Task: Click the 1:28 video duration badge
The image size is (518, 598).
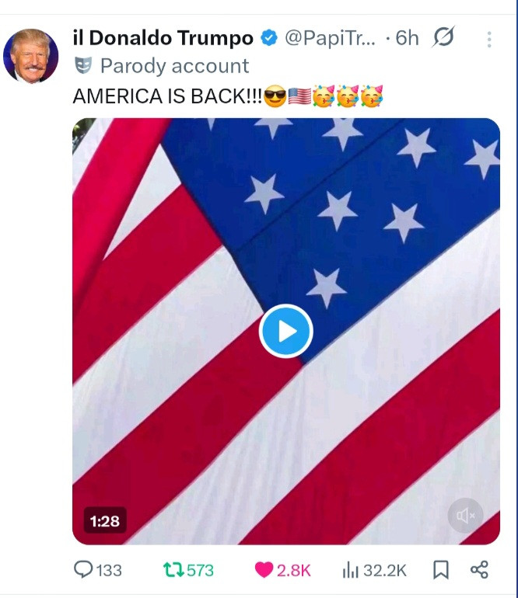Action: (105, 520)
